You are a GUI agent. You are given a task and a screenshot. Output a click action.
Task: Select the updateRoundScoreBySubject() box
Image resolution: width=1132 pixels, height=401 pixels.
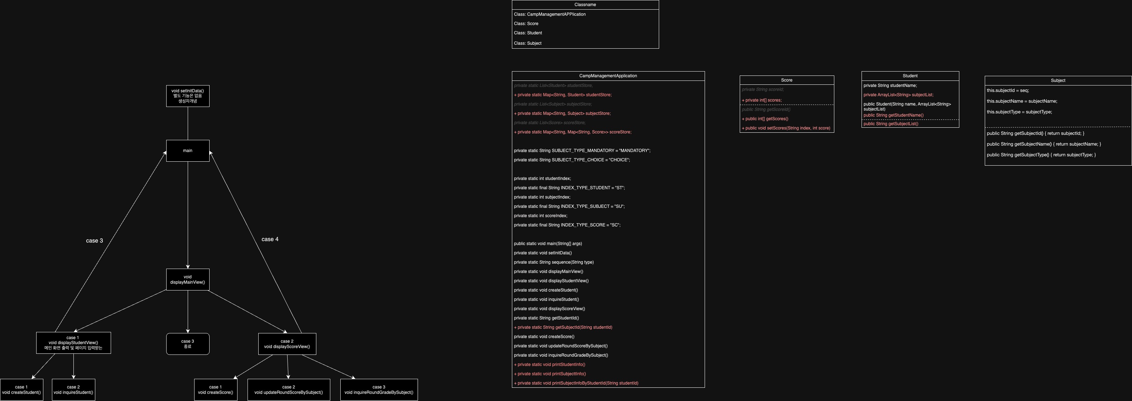(x=289, y=390)
